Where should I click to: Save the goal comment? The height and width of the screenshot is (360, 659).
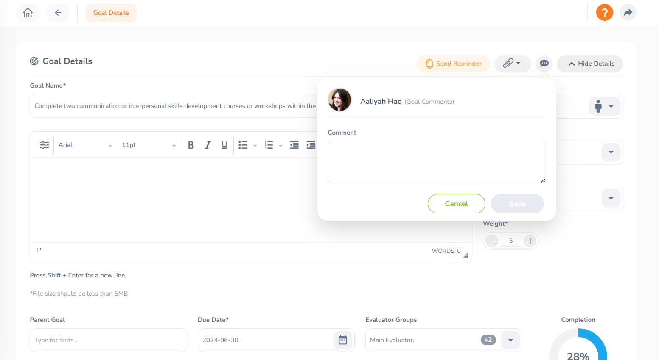point(517,204)
